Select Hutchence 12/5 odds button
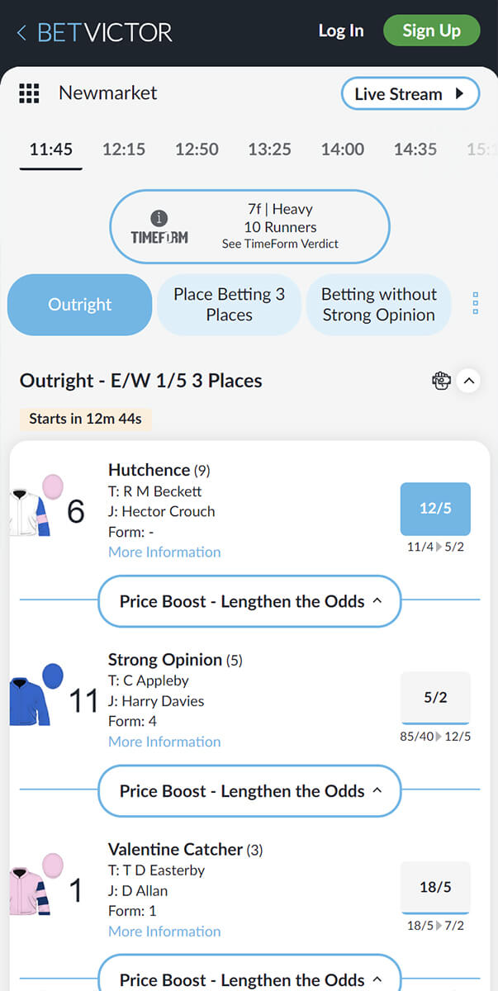The image size is (498, 991). pos(435,509)
